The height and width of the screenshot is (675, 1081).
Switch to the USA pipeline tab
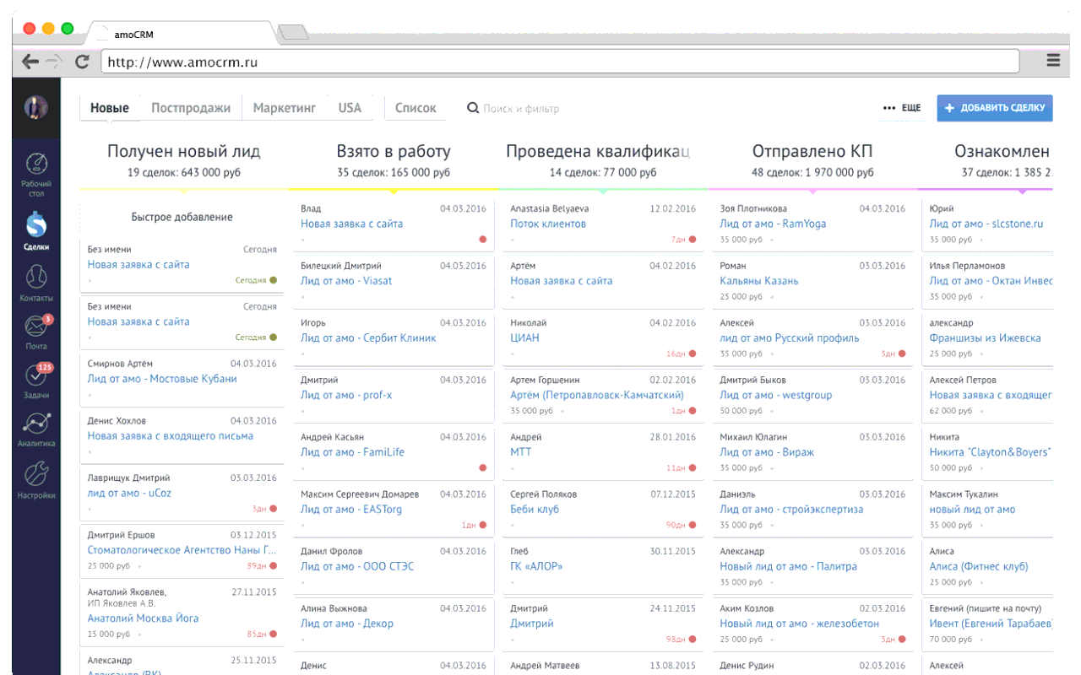pyautogui.click(x=350, y=108)
